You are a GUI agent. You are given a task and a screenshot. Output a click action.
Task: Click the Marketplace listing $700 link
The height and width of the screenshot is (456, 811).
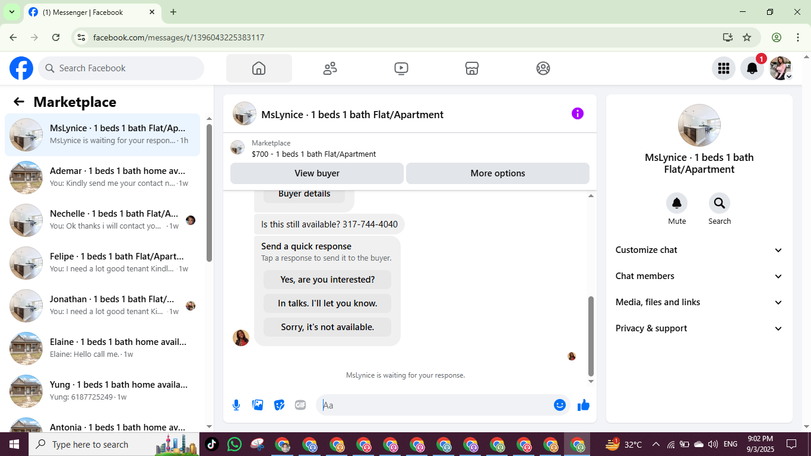click(x=313, y=154)
